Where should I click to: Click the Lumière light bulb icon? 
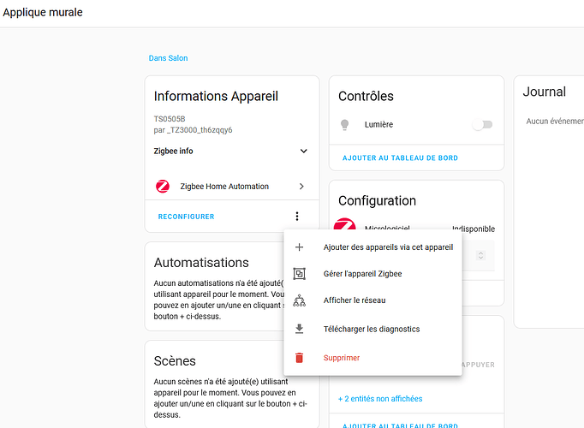(x=345, y=125)
